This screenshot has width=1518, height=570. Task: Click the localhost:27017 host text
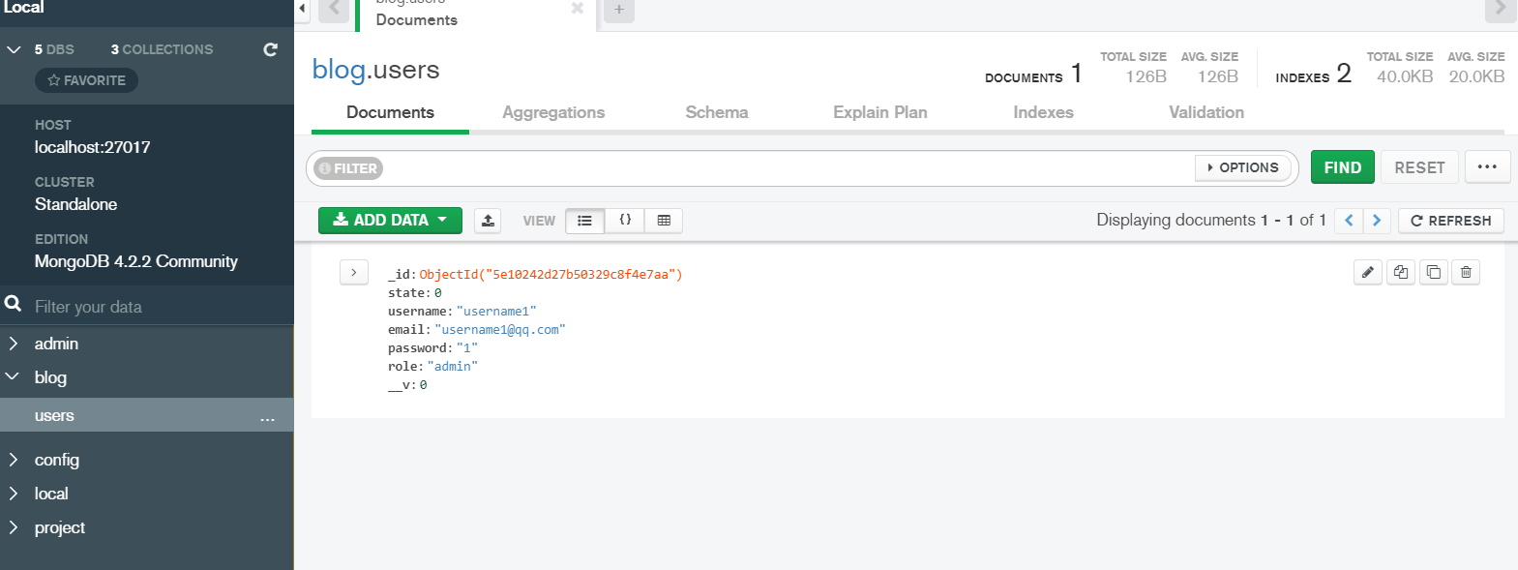pos(93,147)
